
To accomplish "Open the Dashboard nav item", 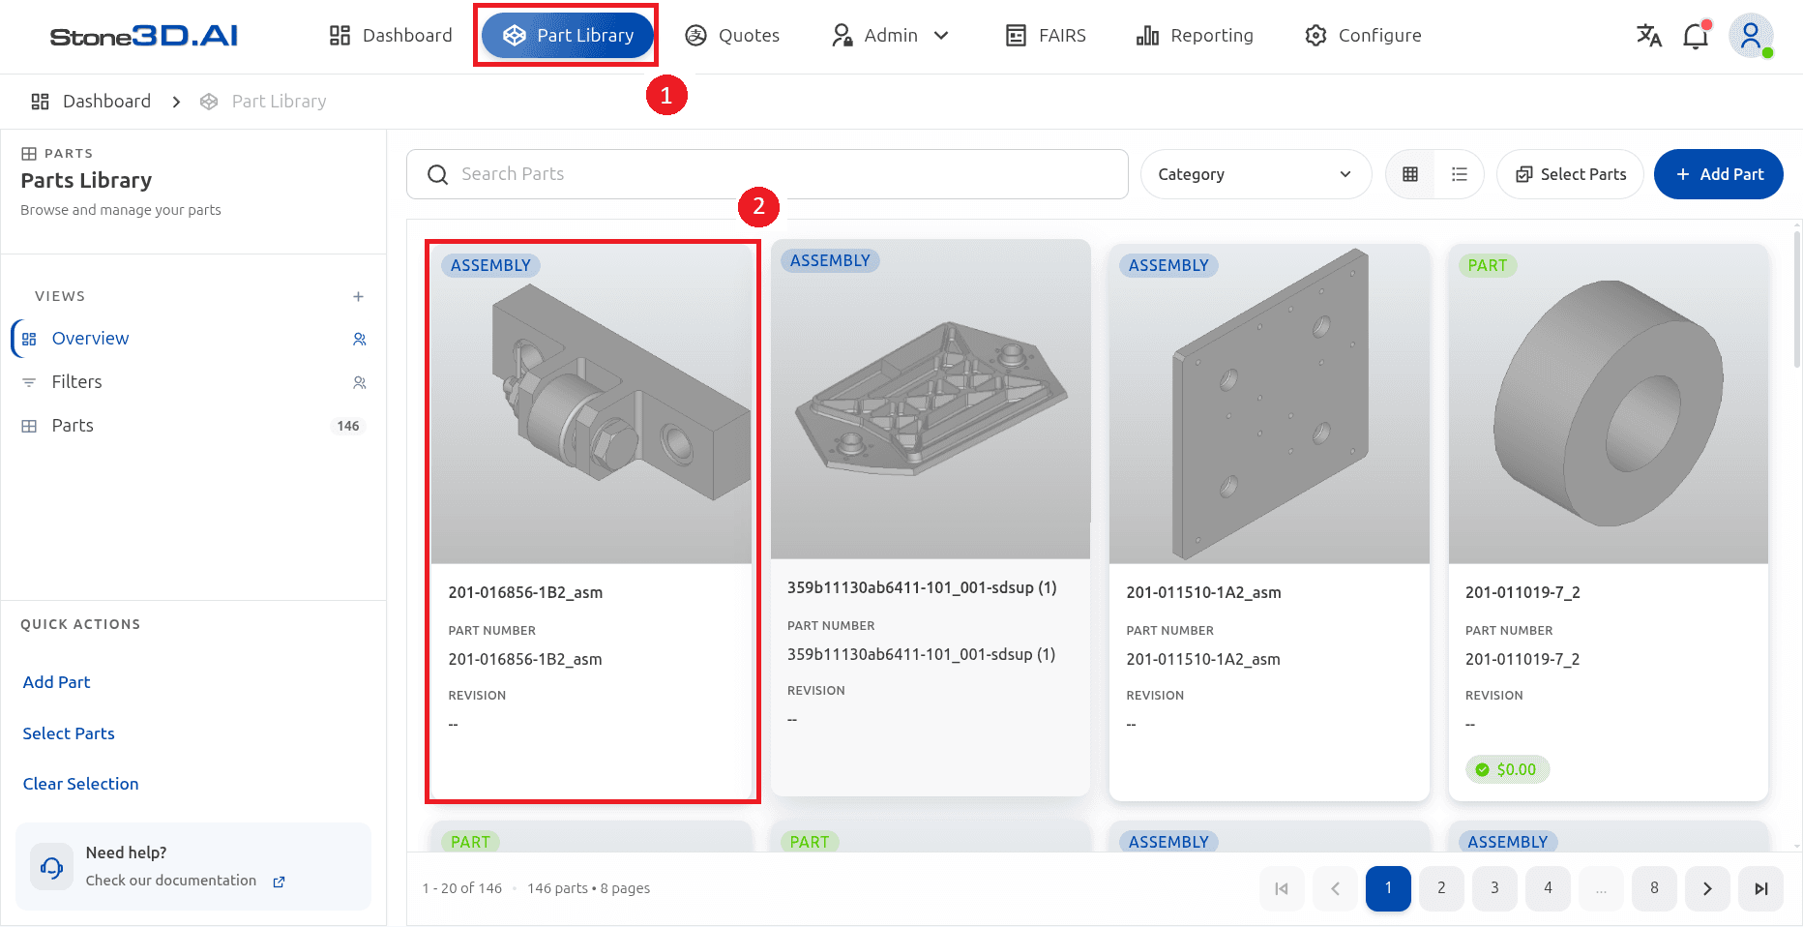I will (x=391, y=36).
